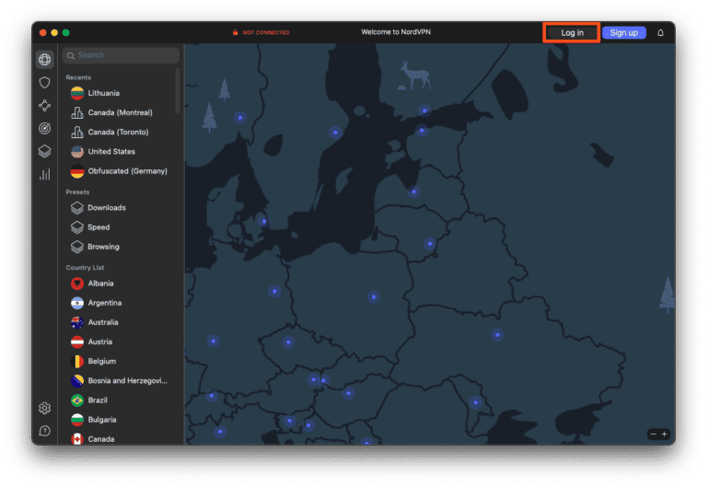
Task: Connect to Canada (Montreal) server
Action: click(120, 112)
